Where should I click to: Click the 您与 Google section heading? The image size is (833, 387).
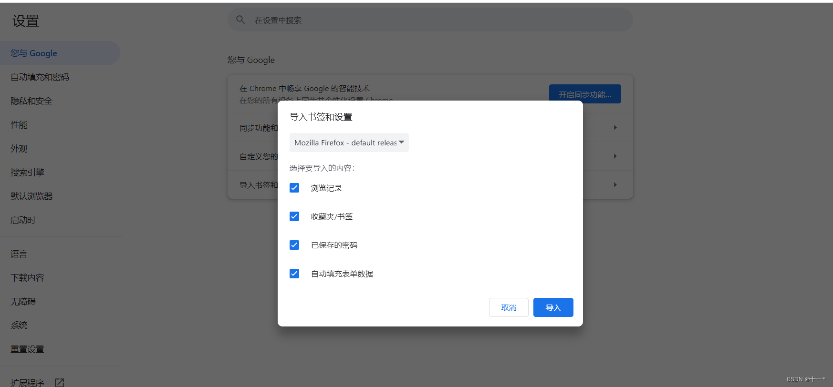point(251,60)
